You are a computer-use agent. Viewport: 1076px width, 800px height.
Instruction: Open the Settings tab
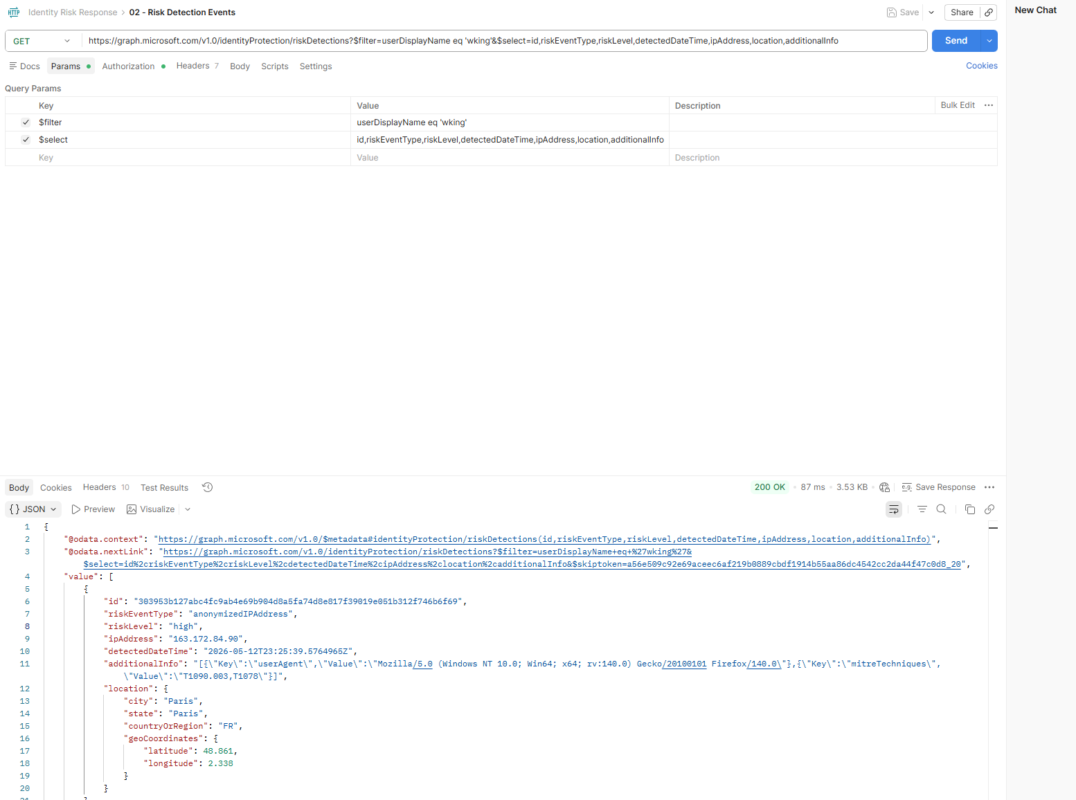pos(316,66)
